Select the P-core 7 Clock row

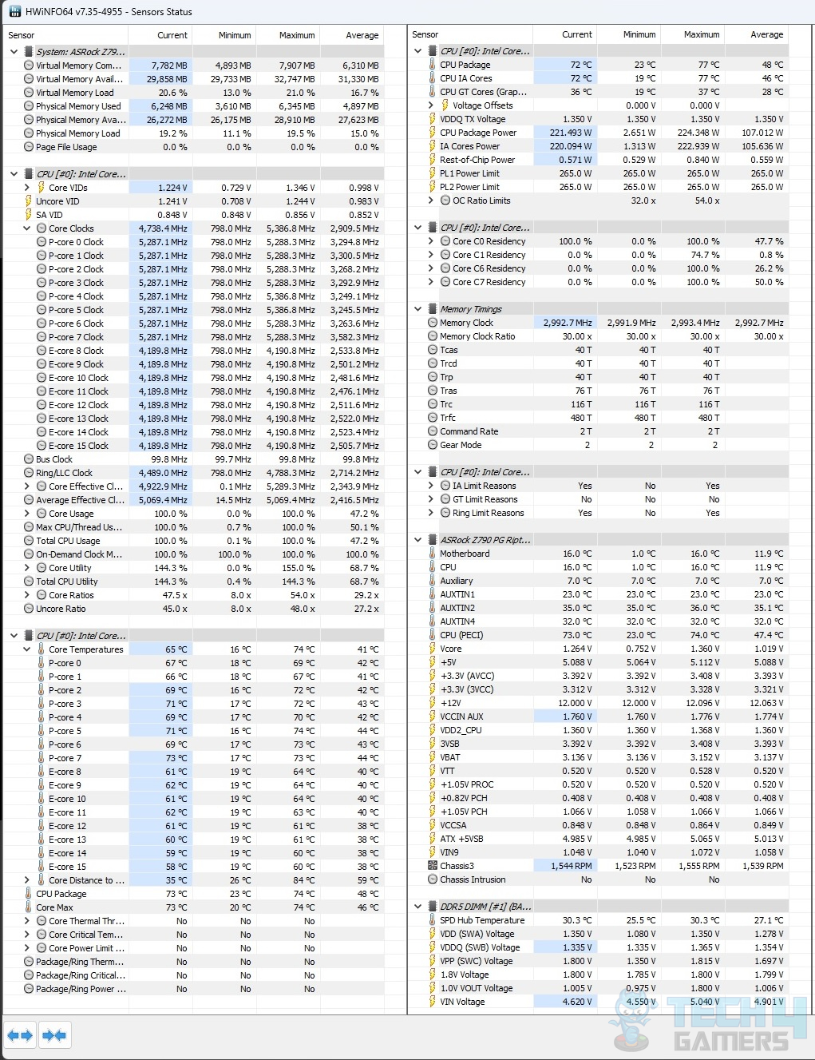pyautogui.click(x=194, y=337)
